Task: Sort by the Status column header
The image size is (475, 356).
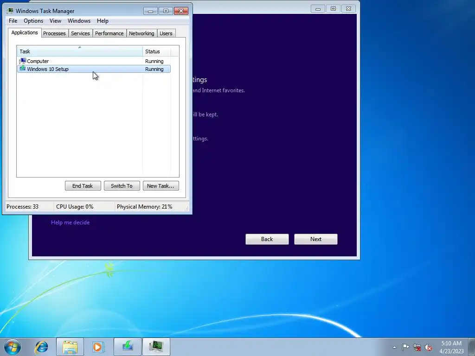Action: (x=157, y=51)
